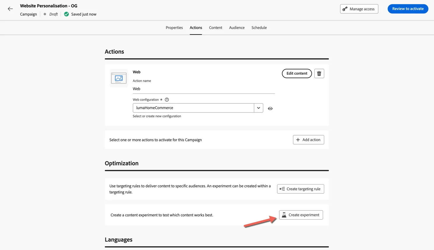
Task: Click the back arrow icon
Action: pos(10,9)
